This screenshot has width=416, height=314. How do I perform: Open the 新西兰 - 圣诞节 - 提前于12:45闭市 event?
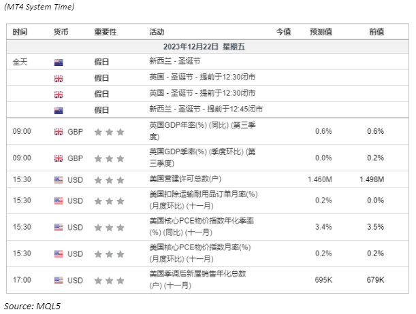(206, 109)
